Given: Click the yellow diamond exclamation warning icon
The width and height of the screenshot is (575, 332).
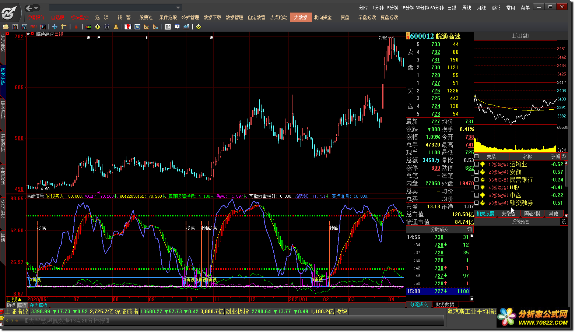Looking at the screenshot, I should pos(98,27).
